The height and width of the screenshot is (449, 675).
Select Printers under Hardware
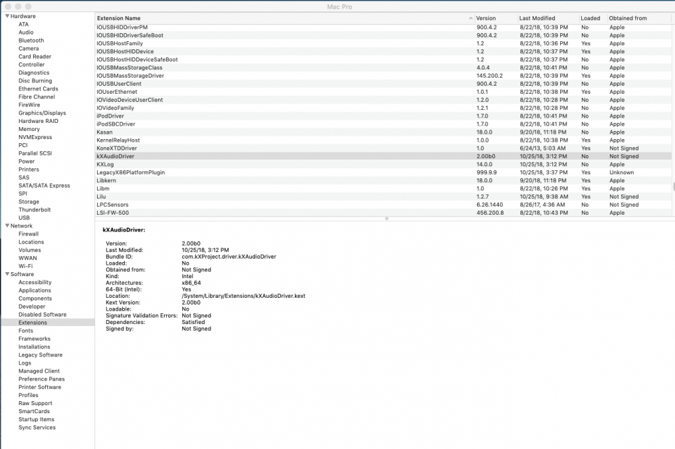(x=28, y=169)
